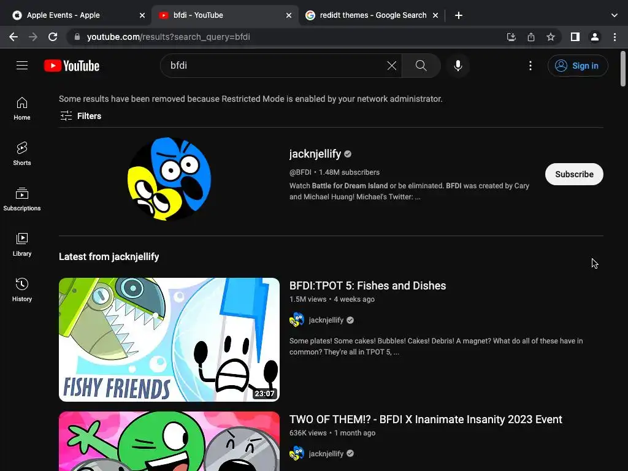Open the green and gray characters thumbnail
This screenshot has height=471, width=628.
pos(169,441)
